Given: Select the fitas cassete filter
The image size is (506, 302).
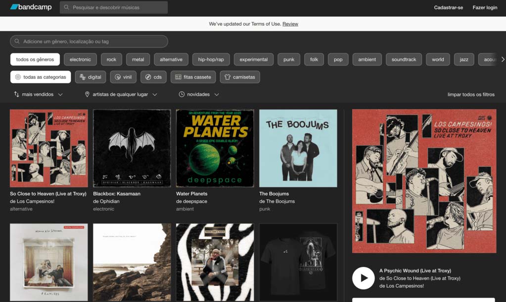Looking at the screenshot, I should tap(193, 77).
